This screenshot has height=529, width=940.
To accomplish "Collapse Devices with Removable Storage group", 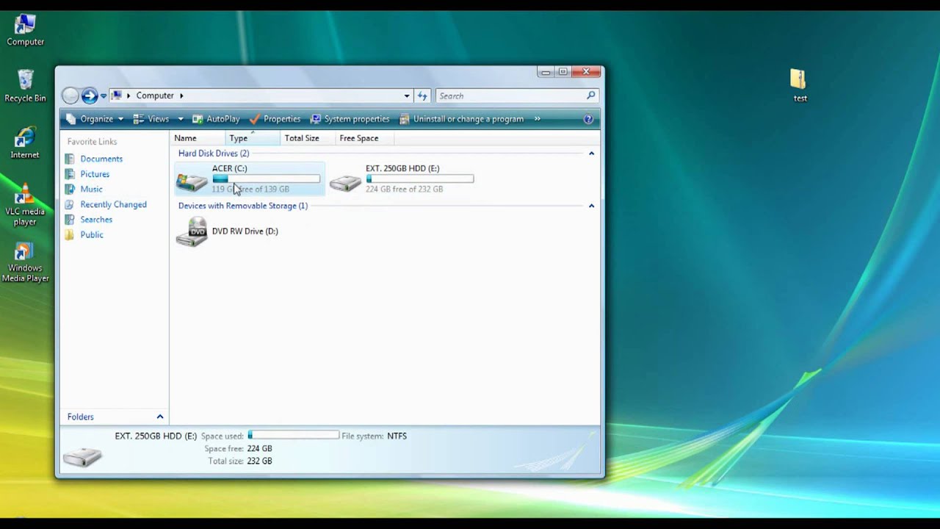I will tap(591, 206).
